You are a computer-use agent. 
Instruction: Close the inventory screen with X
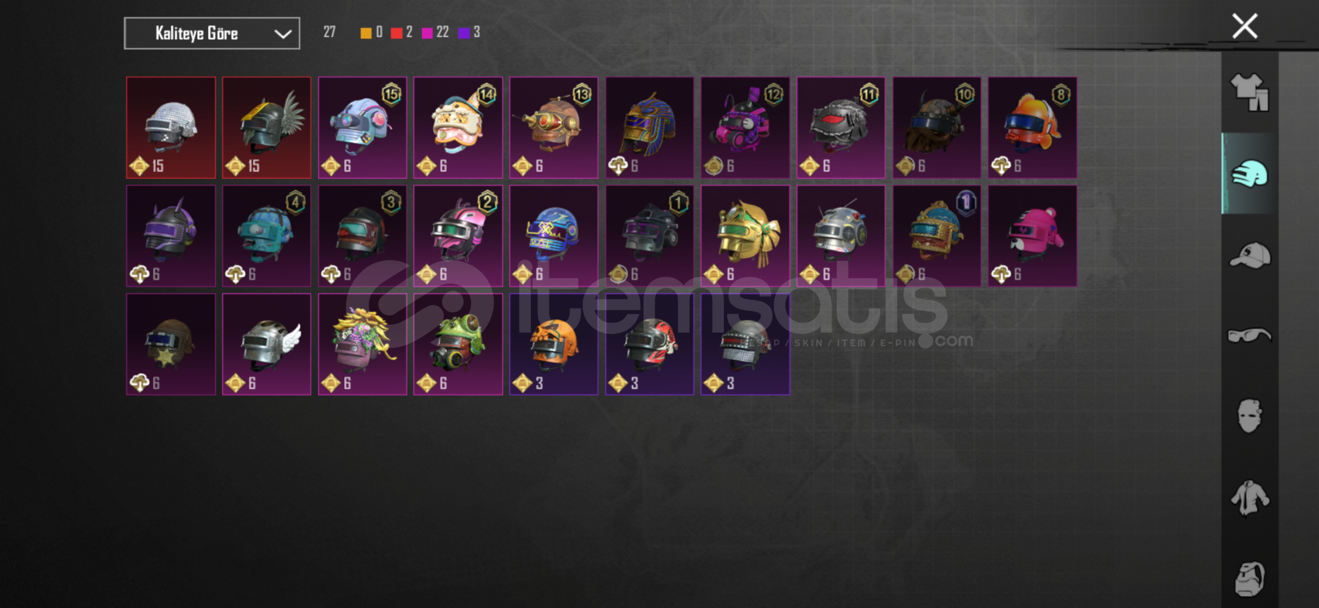[x=1245, y=26]
